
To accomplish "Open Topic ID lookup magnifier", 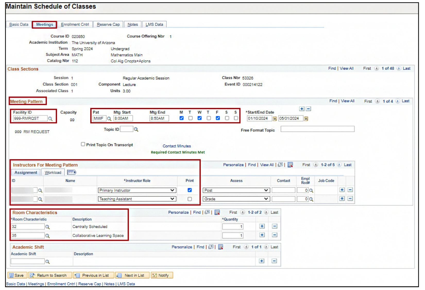I will pyautogui.click(x=136, y=129).
